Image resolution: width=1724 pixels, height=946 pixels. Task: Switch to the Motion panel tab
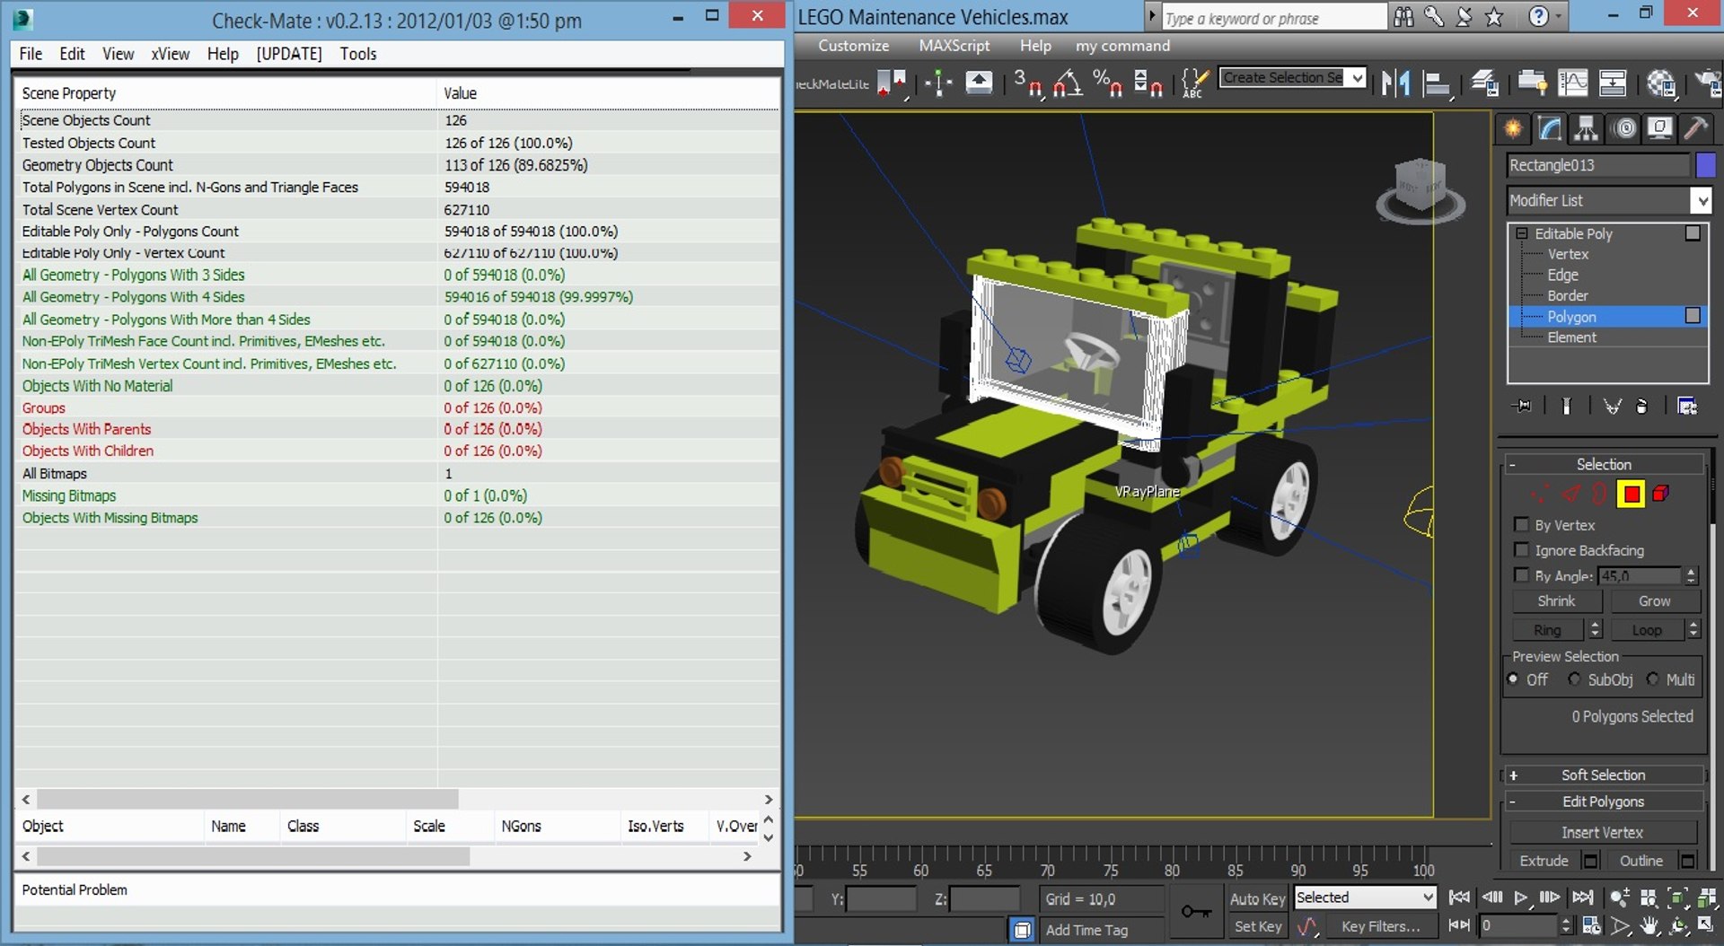1623,129
